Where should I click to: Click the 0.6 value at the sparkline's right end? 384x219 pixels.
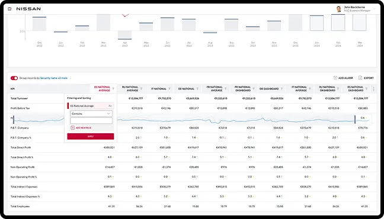coord(363,118)
